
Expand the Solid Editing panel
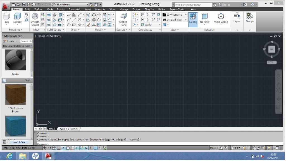pos(56,30)
